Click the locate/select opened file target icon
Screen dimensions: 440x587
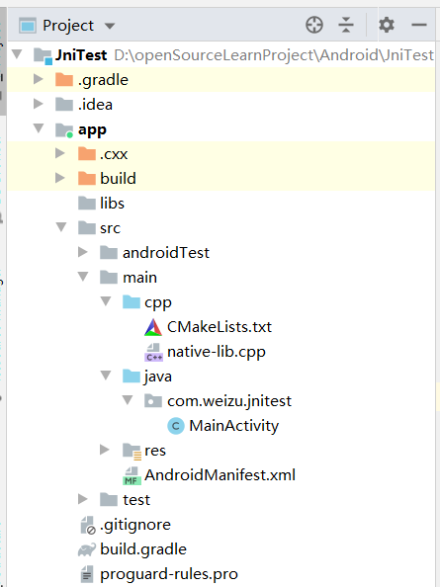pos(314,25)
